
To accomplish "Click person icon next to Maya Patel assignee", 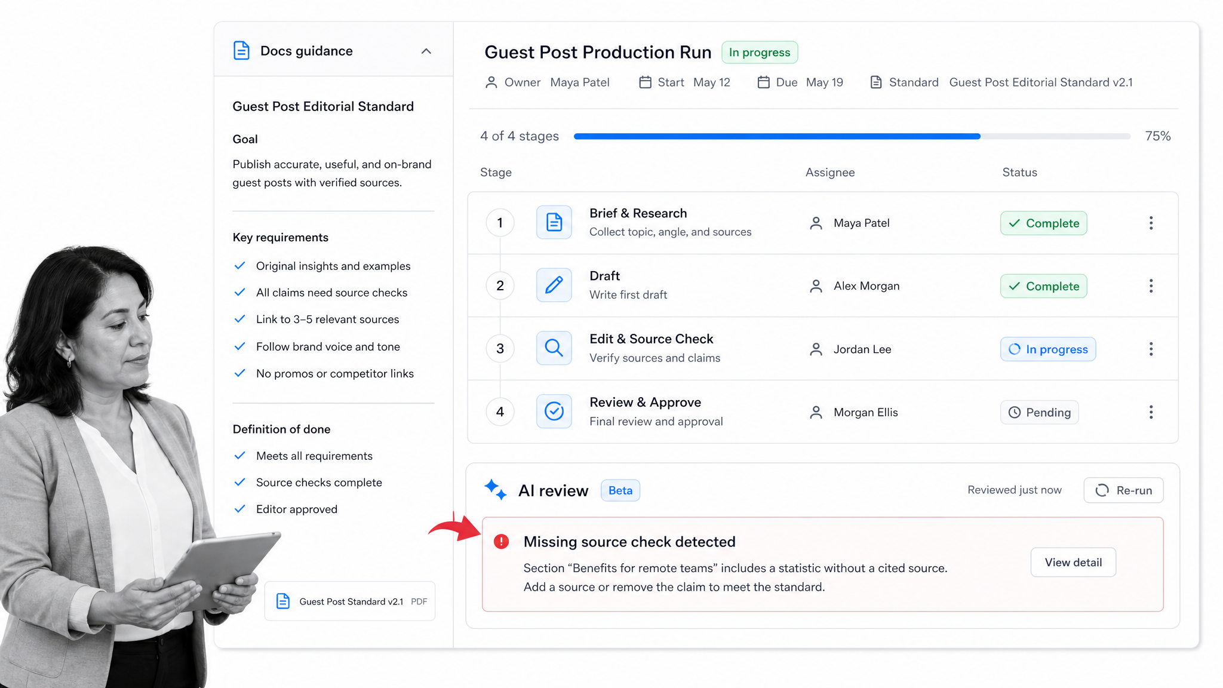I will (x=816, y=223).
